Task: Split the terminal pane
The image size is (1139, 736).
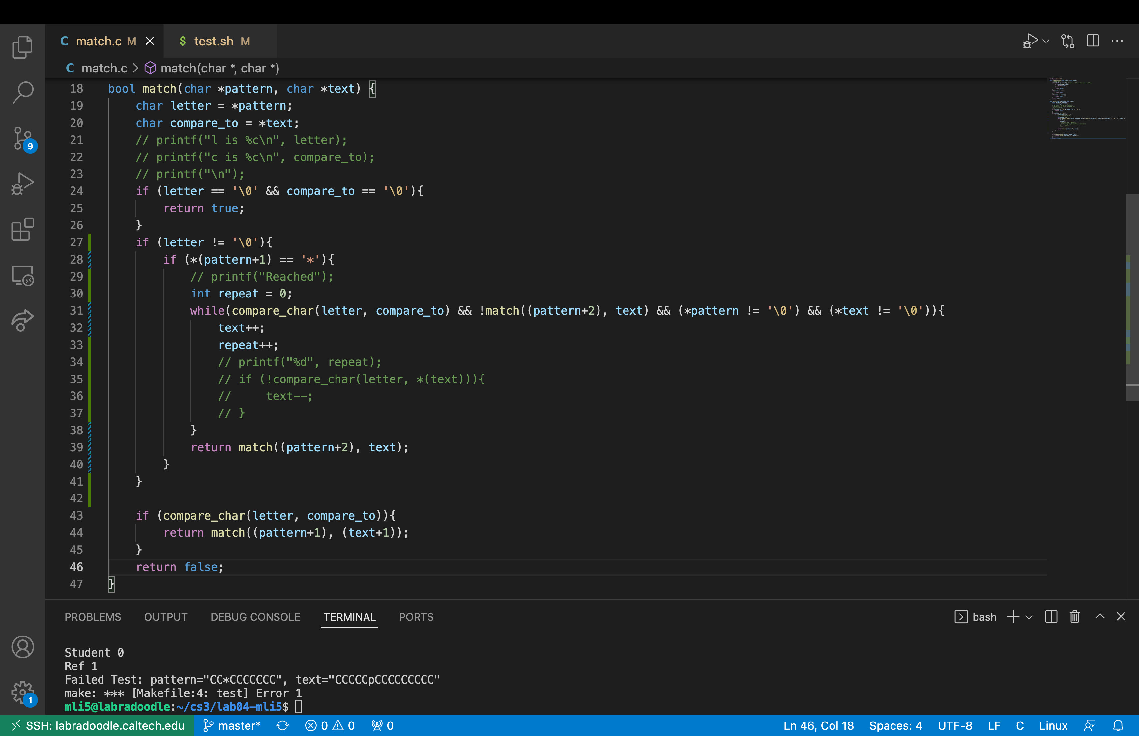Action: (x=1051, y=617)
